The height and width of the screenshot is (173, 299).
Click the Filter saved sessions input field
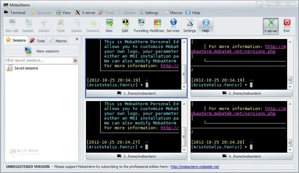[39, 60]
